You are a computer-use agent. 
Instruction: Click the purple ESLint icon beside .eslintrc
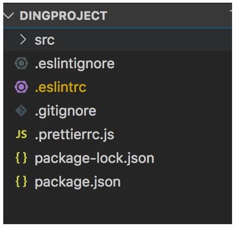(21, 87)
